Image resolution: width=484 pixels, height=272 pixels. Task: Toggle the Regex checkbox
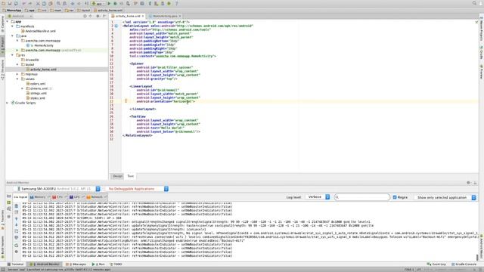pyautogui.click(x=395, y=197)
